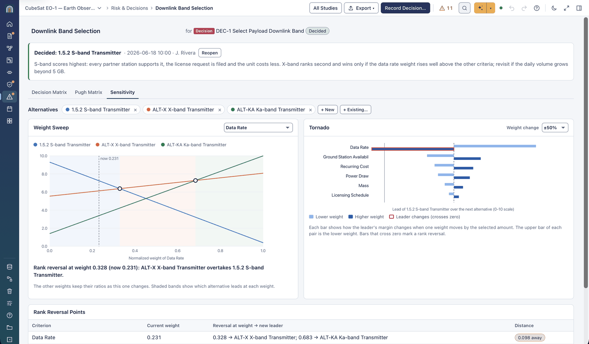Click the AI sparkle assistant button
This screenshot has width=589, height=344.
[x=480, y=8]
